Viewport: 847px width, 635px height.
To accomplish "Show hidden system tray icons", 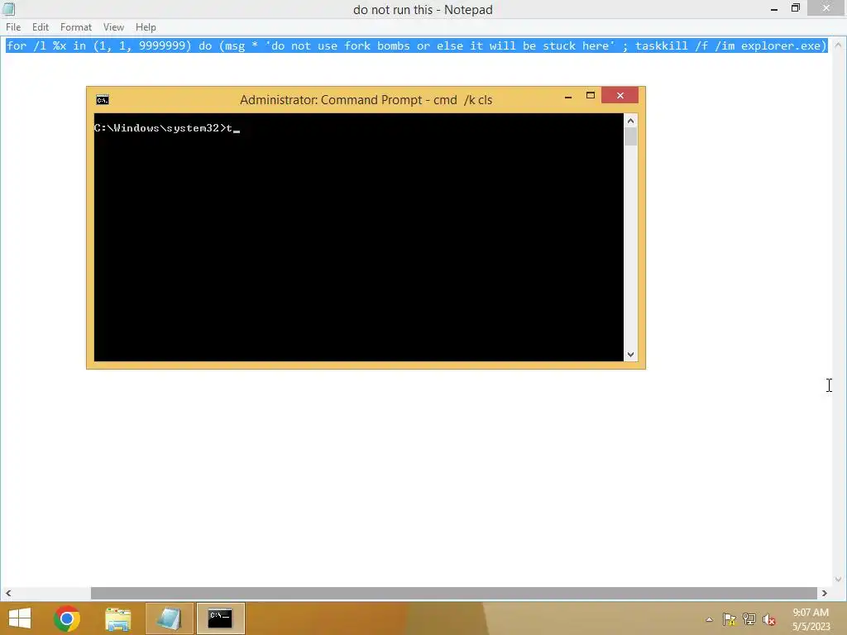I will pos(709,619).
